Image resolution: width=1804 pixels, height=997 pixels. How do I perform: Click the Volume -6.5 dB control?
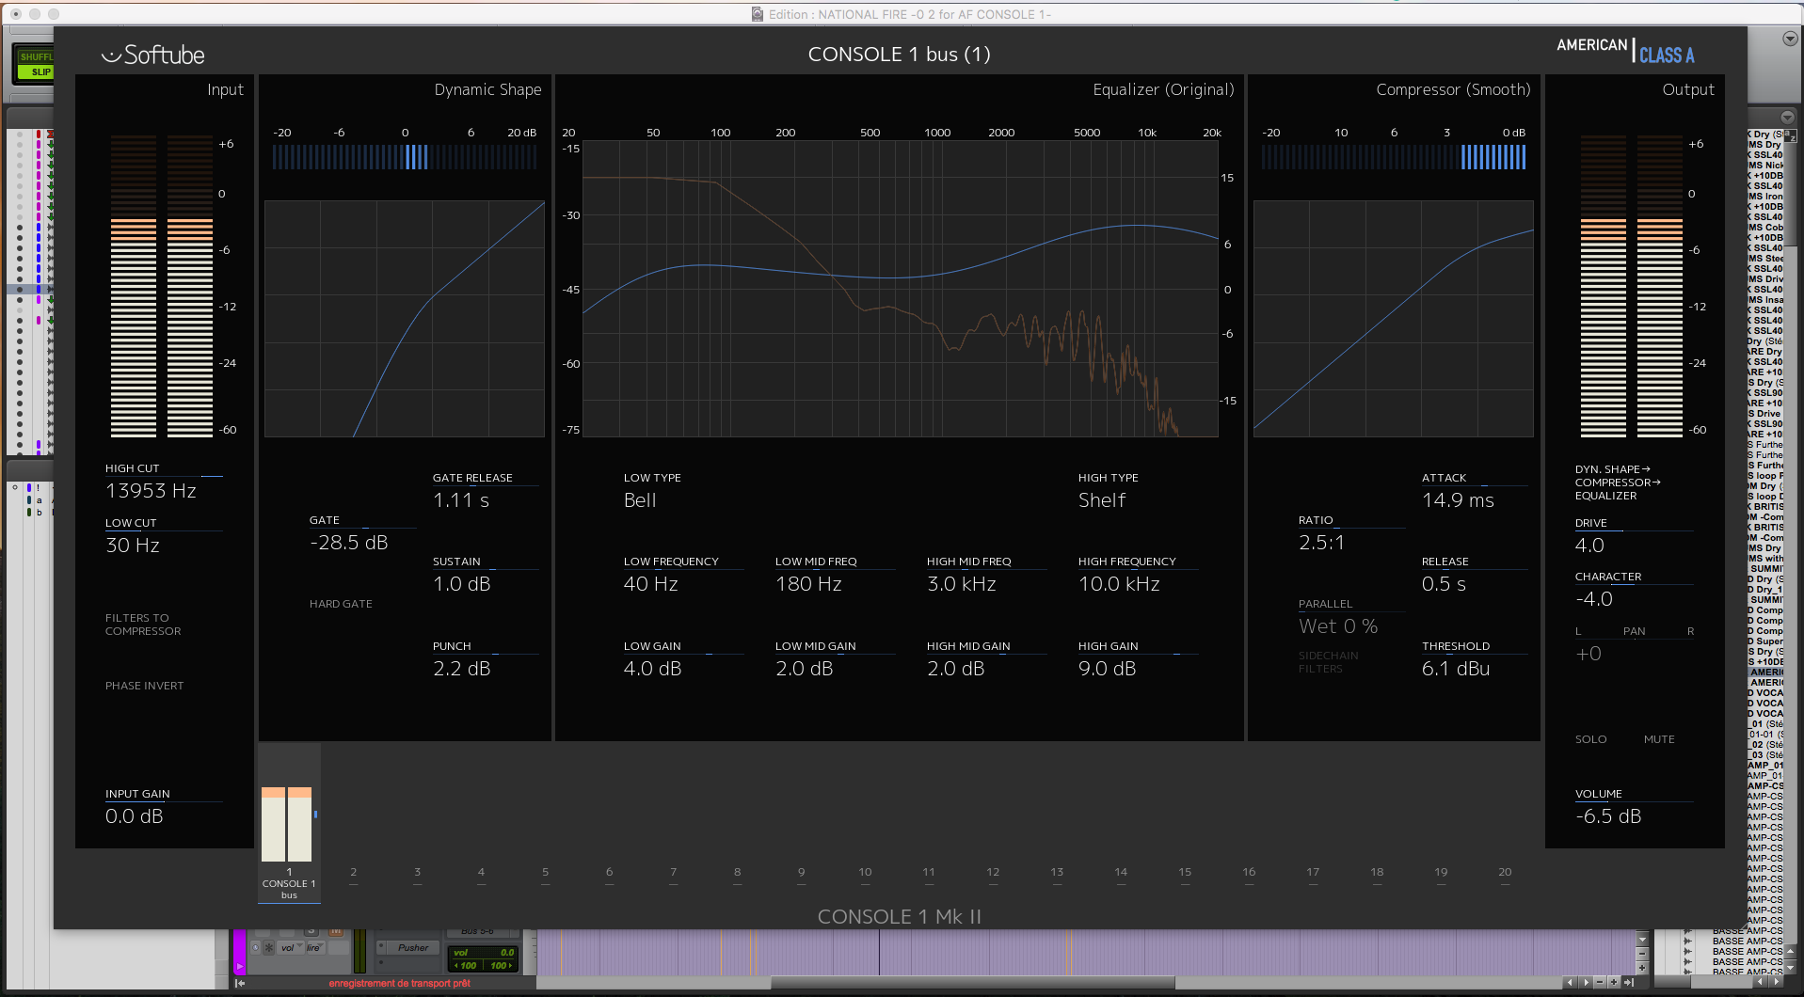coord(1608,816)
